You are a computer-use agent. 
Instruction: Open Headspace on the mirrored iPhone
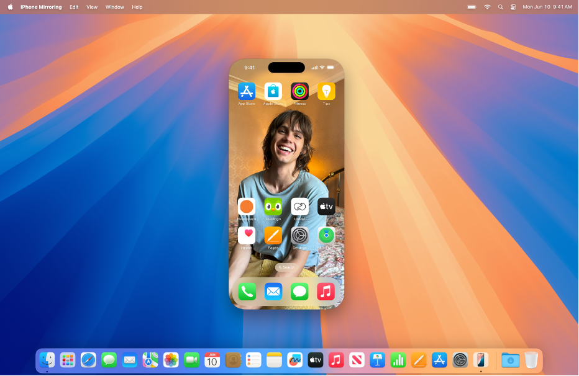coord(247,206)
